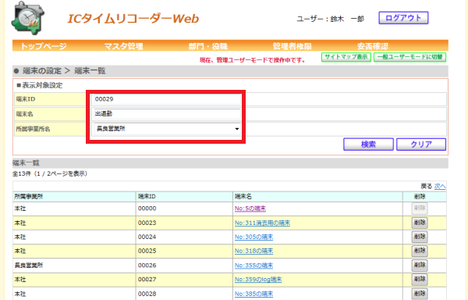Delete terminal 00024 with 削除 button
The image size is (468, 300).
pyautogui.click(x=420, y=237)
